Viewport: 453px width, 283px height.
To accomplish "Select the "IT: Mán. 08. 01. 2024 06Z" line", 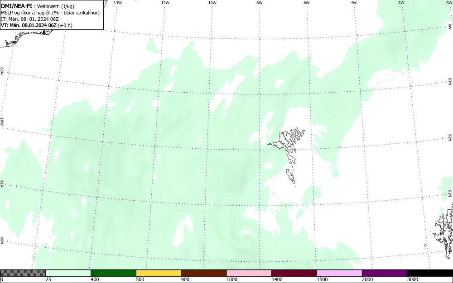I will [30, 19].
